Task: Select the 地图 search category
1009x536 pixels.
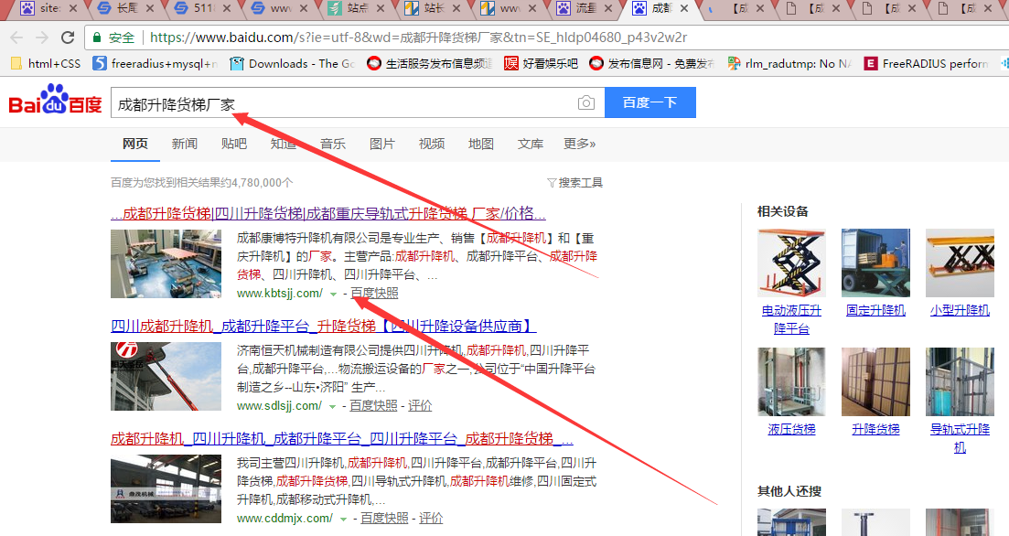Action: (x=480, y=144)
